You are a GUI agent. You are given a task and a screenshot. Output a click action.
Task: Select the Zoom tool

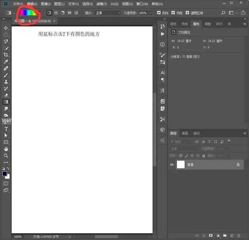tap(6, 156)
